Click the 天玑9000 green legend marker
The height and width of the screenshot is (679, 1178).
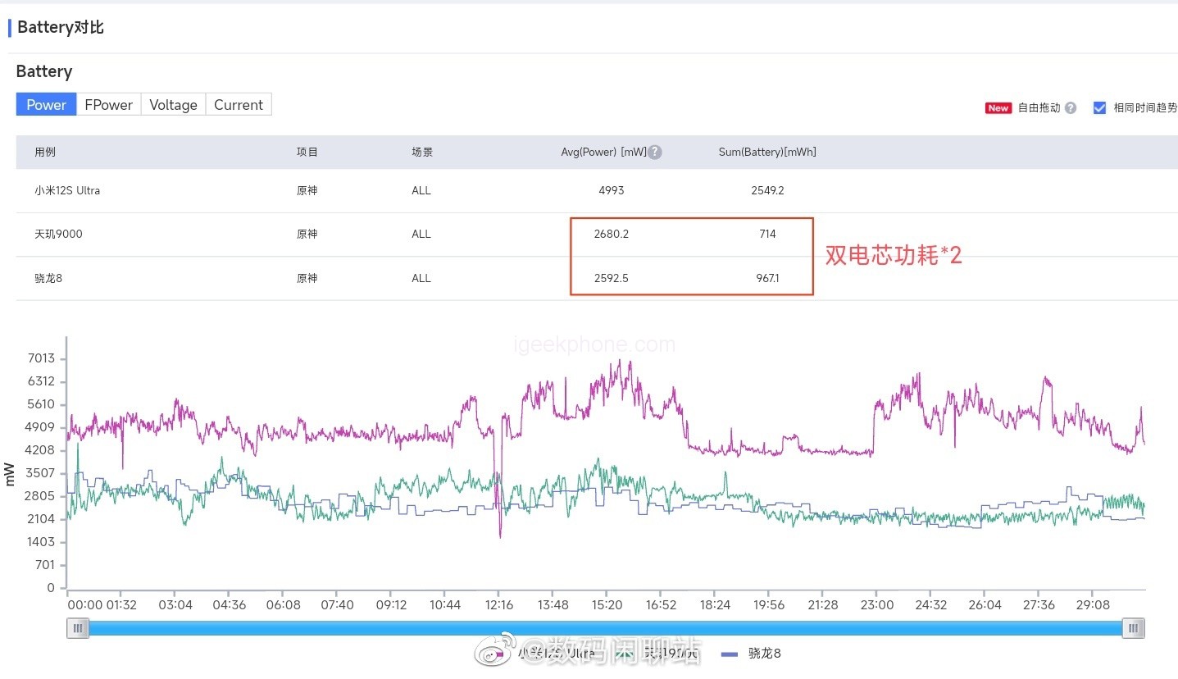(x=625, y=654)
